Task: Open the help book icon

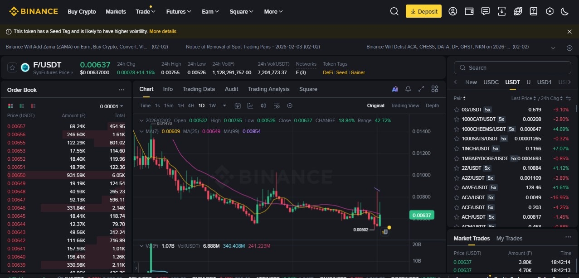Action: tap(534, 11)
